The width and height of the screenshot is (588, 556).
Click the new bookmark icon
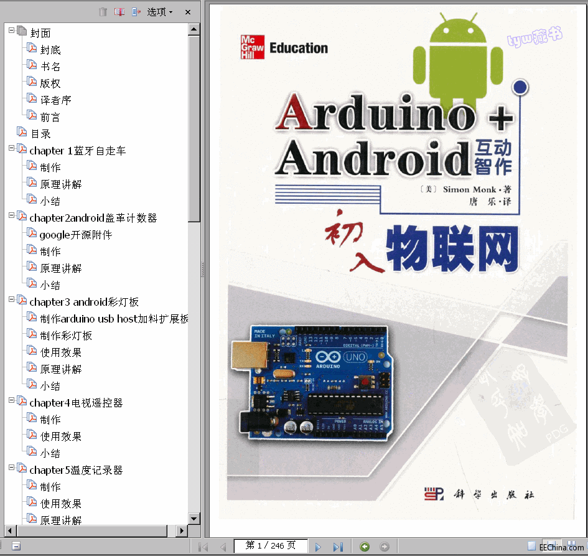tap(119, 12)
